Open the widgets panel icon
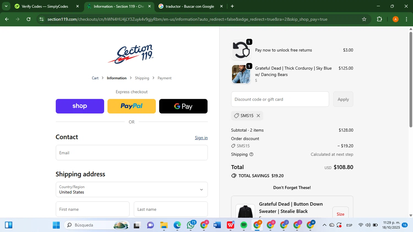The image size is (413, 232). pyautogui.click(x=9, y=225)
